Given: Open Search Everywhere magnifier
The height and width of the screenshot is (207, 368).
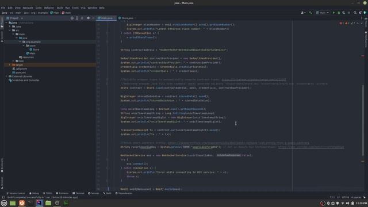Looking at the screenshot, I should pos(355,13).
